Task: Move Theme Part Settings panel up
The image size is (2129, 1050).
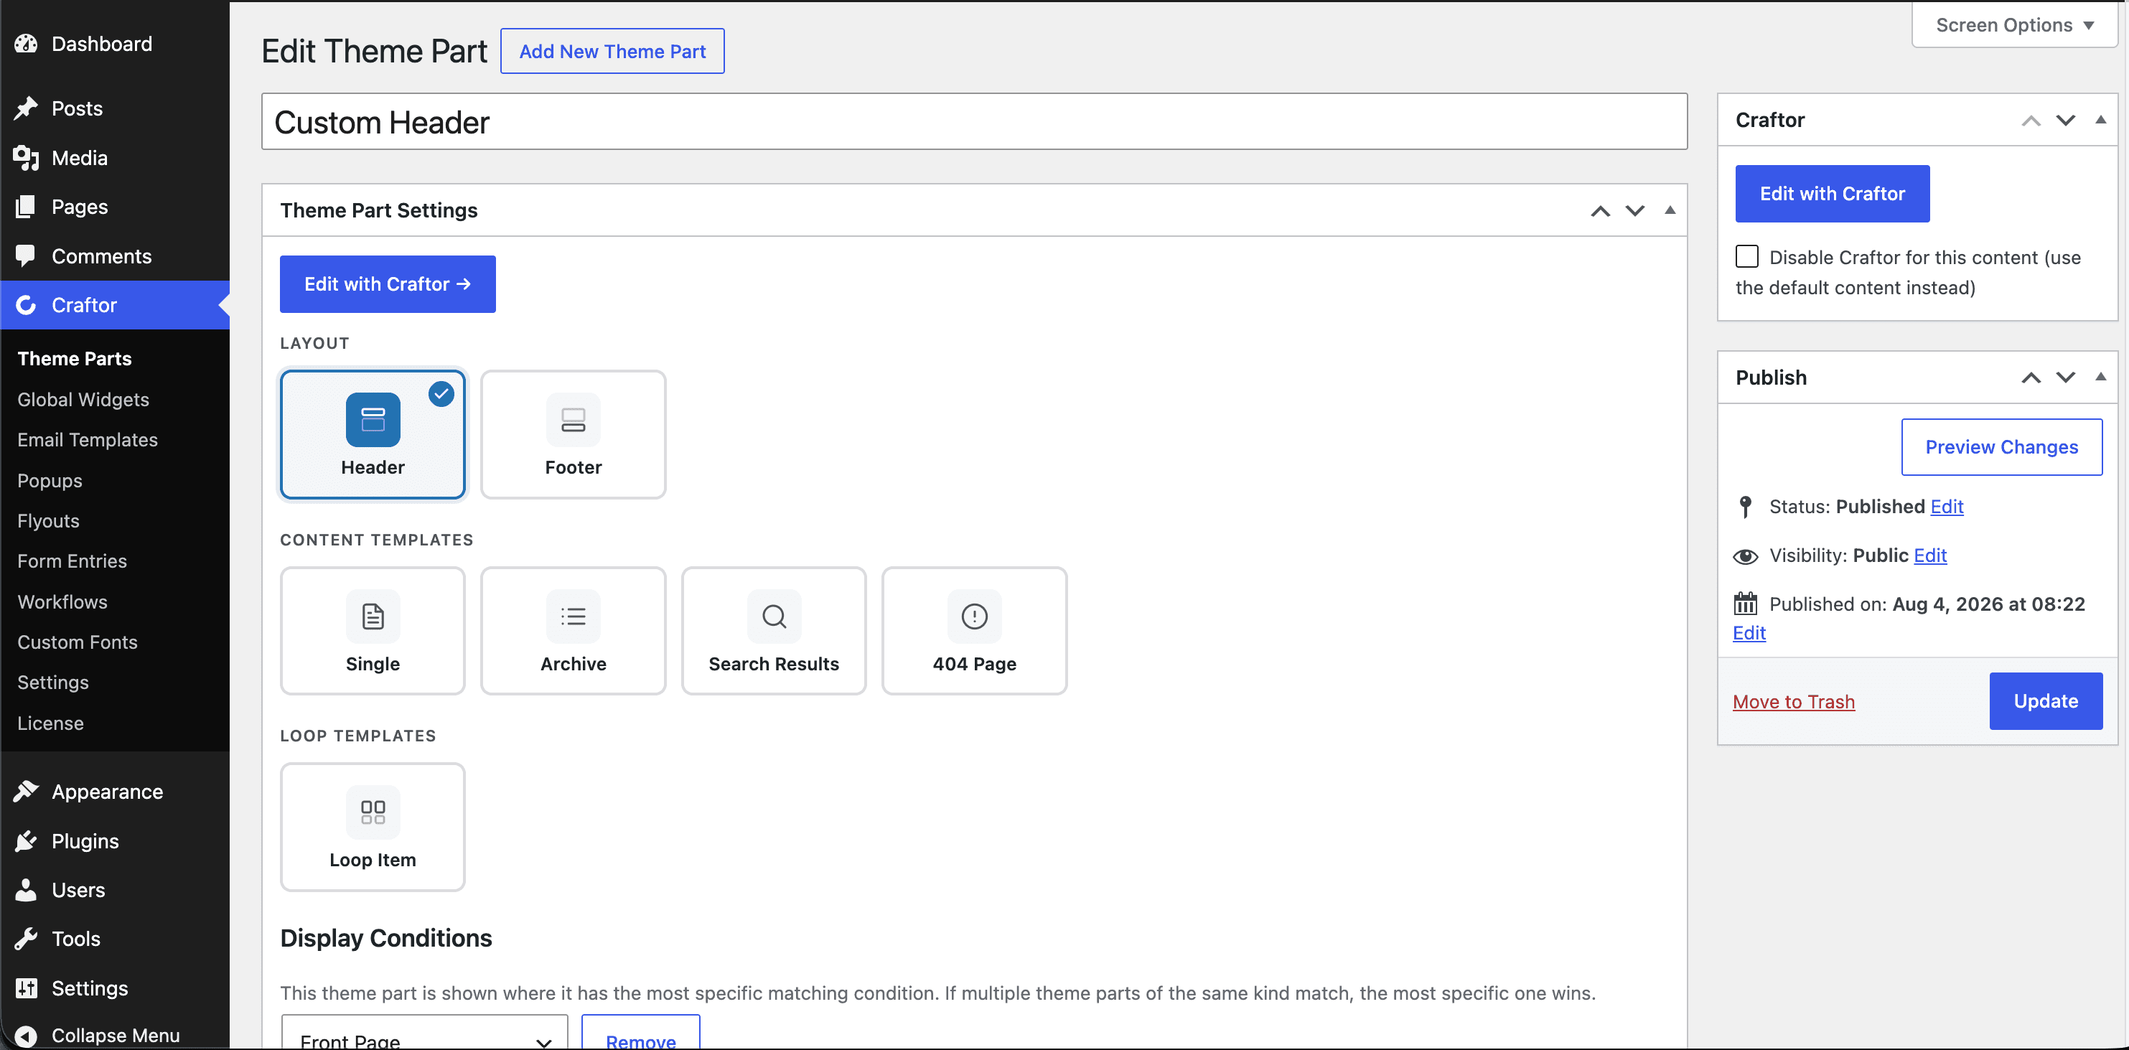Action: [x=1600, y=211]
